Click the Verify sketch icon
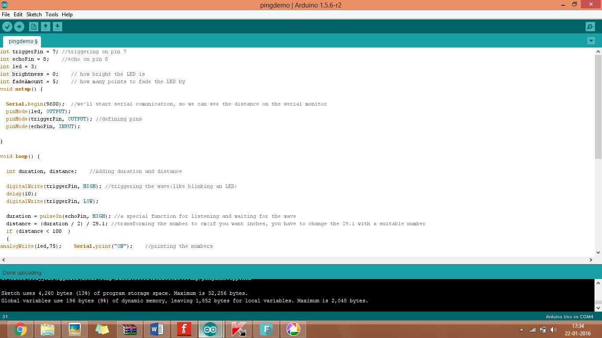The image size is (602, 338). (x=7, y=26)
